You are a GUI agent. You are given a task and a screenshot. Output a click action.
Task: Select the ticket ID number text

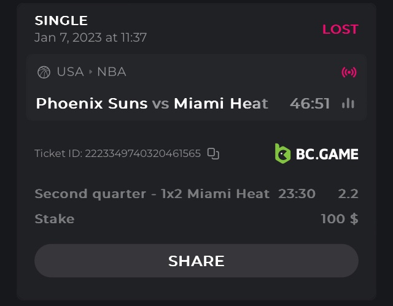(x=142, y=153)
